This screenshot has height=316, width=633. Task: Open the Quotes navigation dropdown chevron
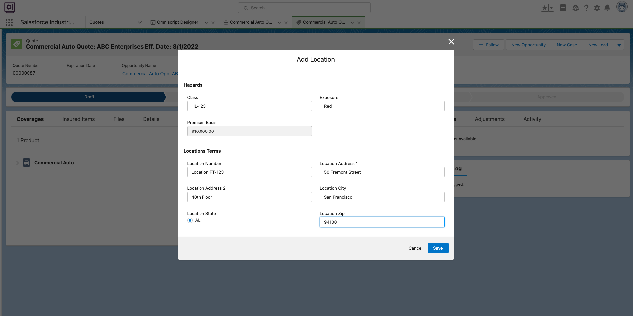[x=140, y=22]
